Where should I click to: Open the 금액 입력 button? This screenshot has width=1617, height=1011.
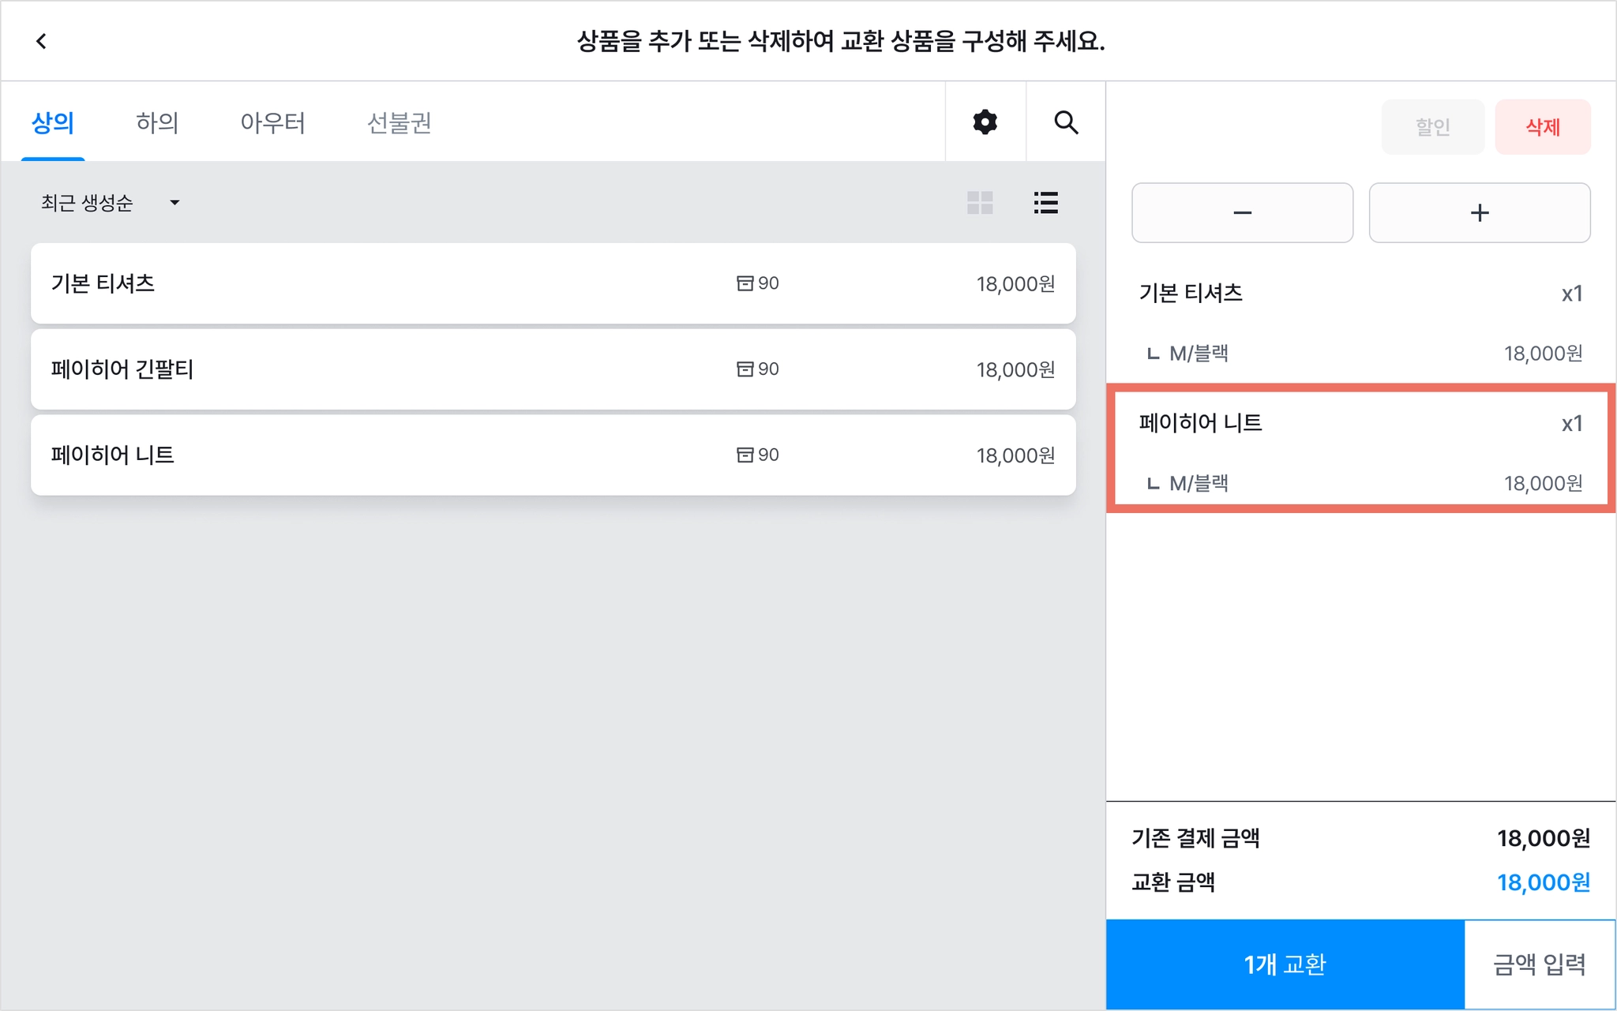(1540, 964)
